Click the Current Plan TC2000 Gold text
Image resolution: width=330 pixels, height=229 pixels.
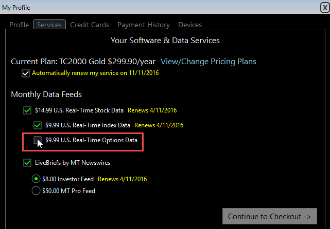pos(83,62)
